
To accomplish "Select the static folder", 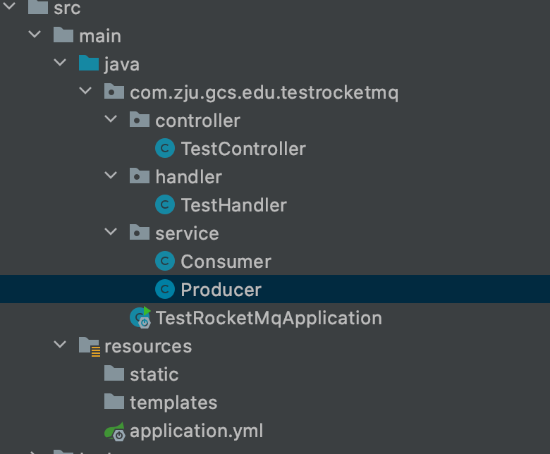I will click(154, 374).
